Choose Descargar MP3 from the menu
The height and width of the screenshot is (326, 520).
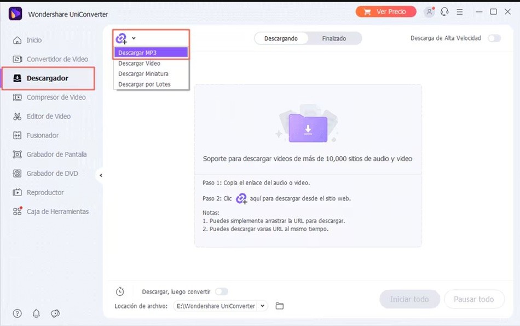click(x=151, y=53)
